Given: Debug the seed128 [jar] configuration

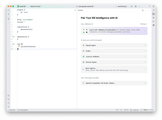Looking at the screenshot, I should coord(136,6).
